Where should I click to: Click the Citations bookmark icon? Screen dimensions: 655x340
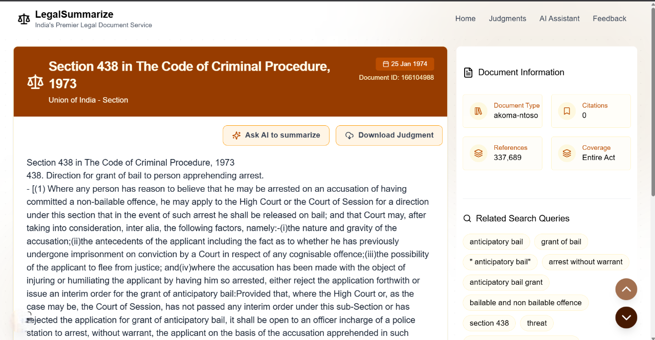(567, 111)
